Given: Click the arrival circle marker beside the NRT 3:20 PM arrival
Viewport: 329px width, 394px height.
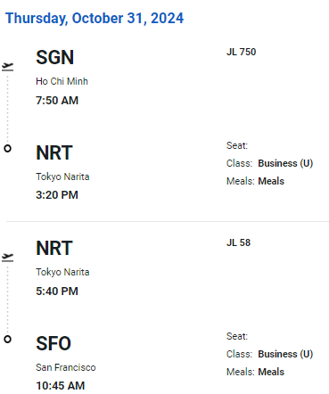Looking at the screenshot, I should coord(8,148).
